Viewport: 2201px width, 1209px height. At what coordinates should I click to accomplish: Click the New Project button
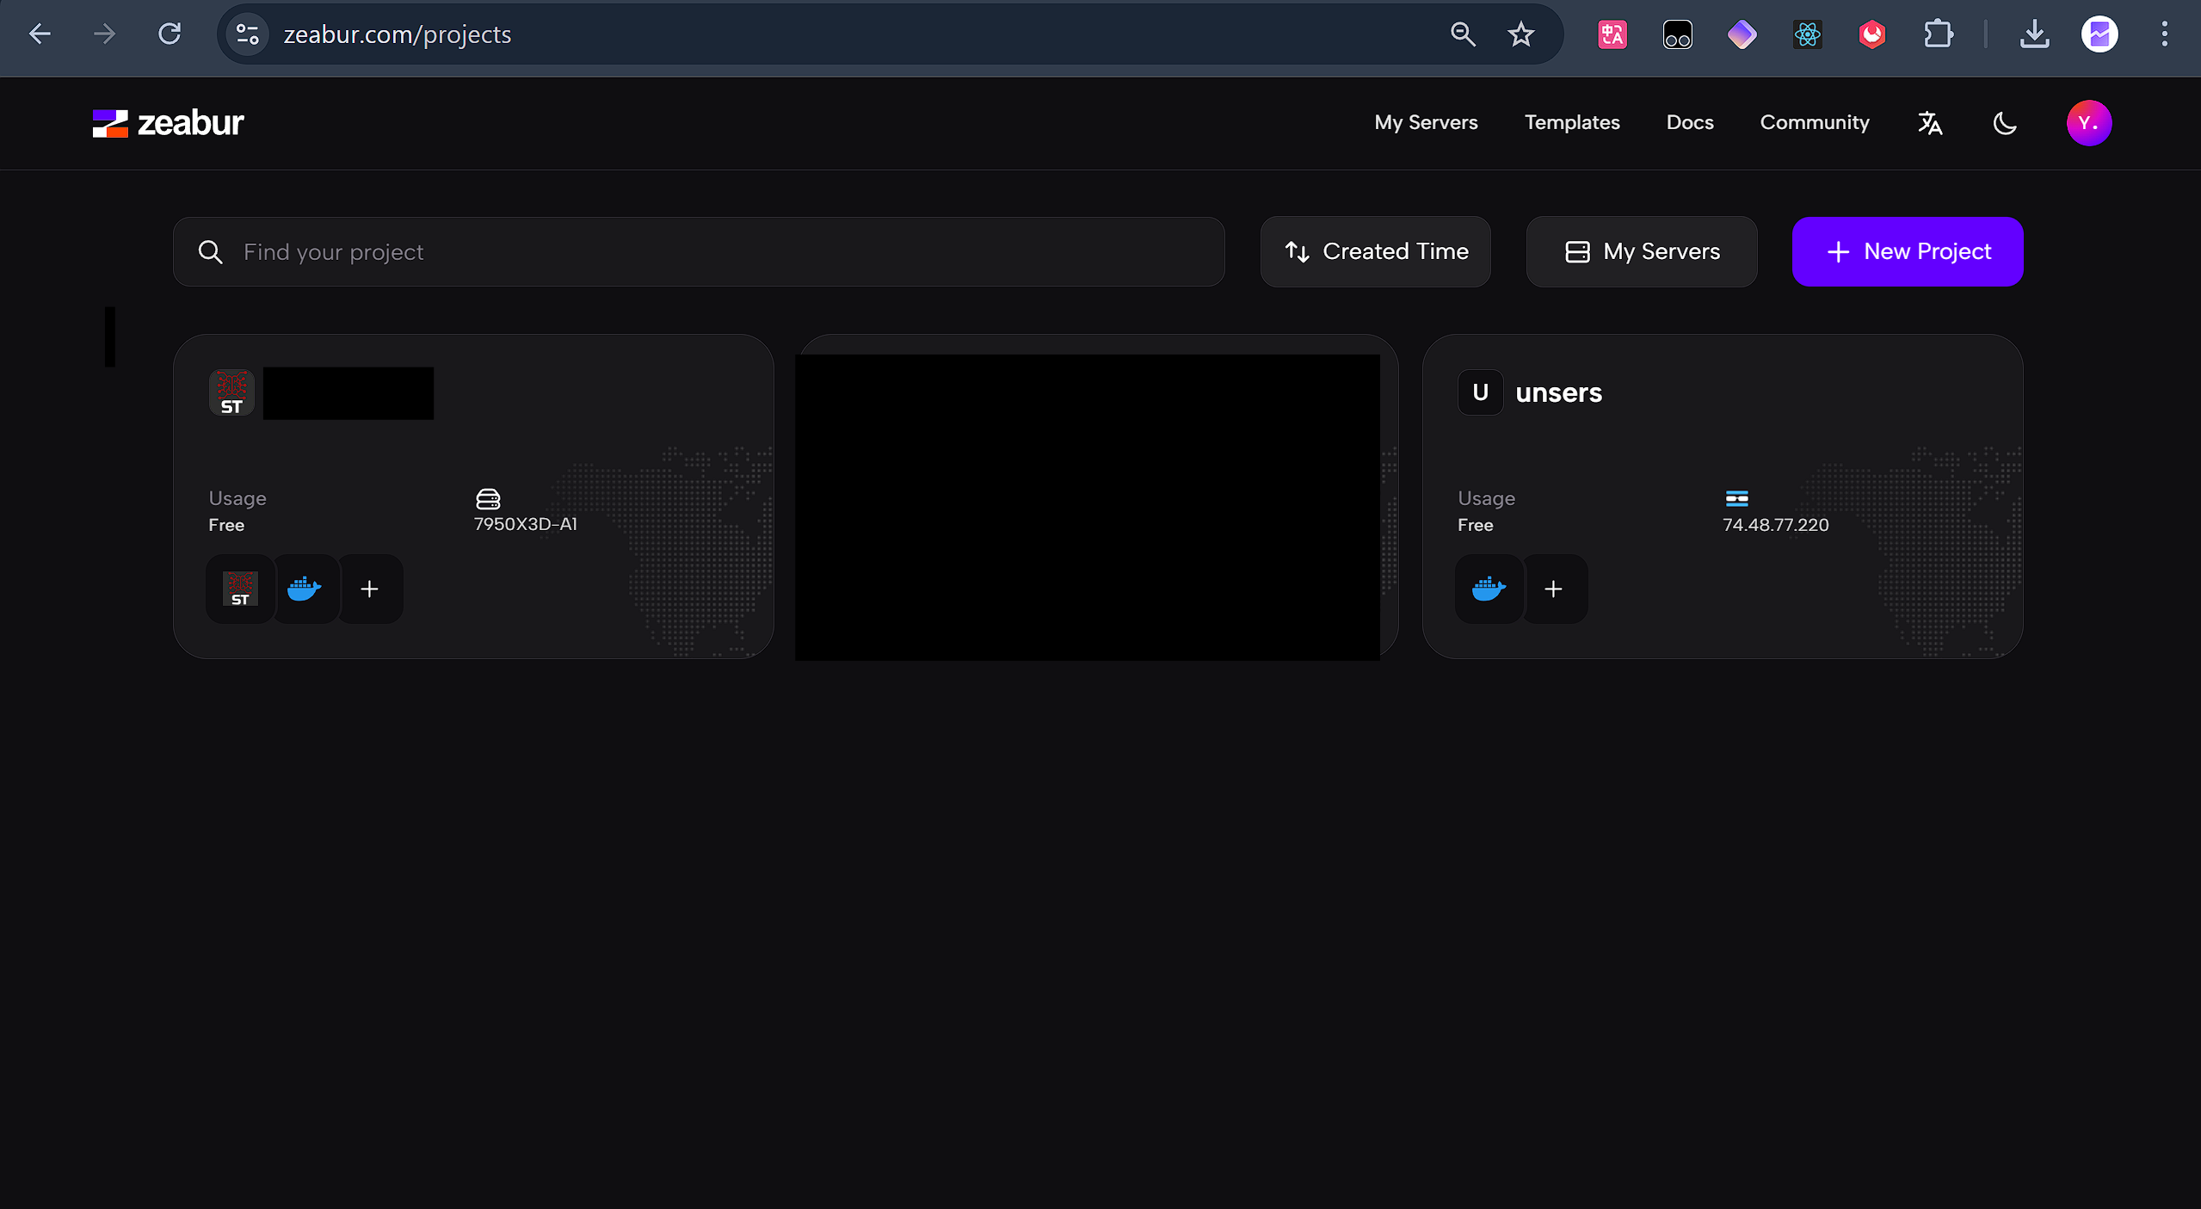coord(1908,251)
